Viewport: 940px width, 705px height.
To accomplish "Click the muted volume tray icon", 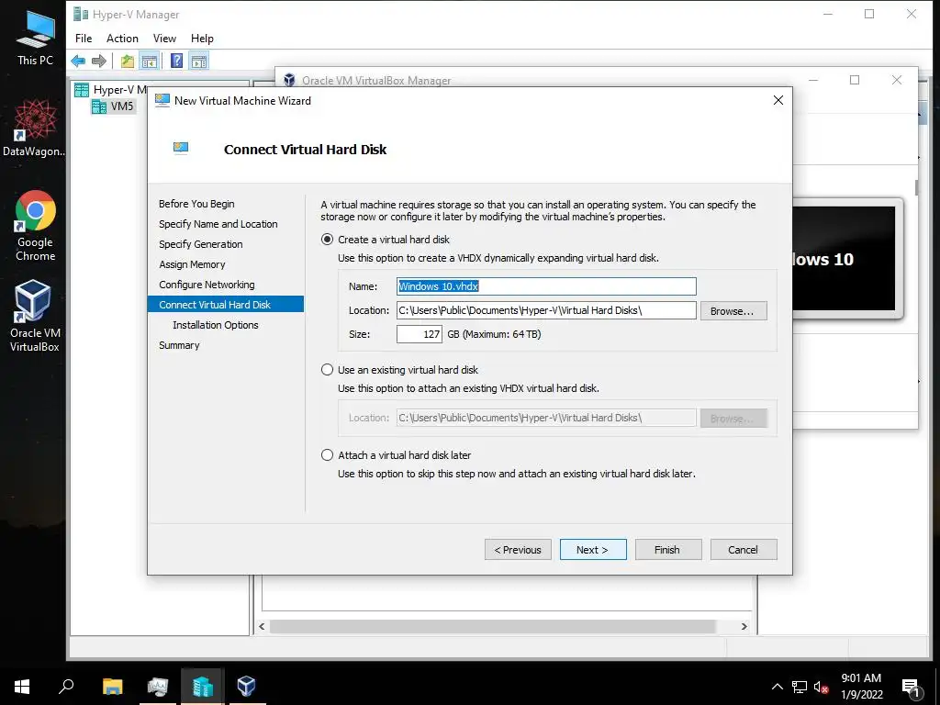I will [821, 687].
